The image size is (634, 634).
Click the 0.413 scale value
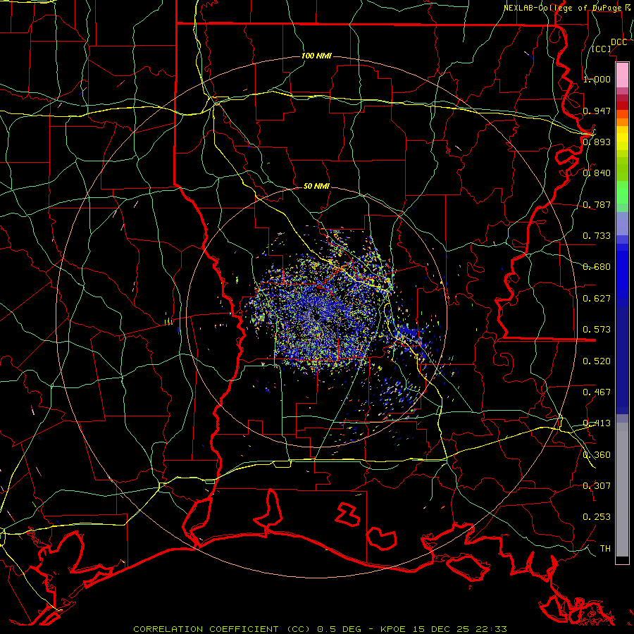tap(597, 423)
